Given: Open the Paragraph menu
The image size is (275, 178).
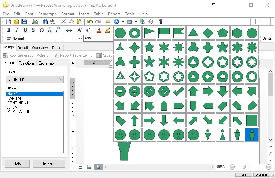Looking at the screenshot, I should pyautogui.click(x=47, y=14).
